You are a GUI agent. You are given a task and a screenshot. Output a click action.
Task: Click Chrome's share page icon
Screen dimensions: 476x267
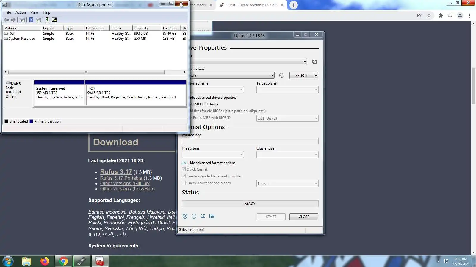(x=419, y=15)
